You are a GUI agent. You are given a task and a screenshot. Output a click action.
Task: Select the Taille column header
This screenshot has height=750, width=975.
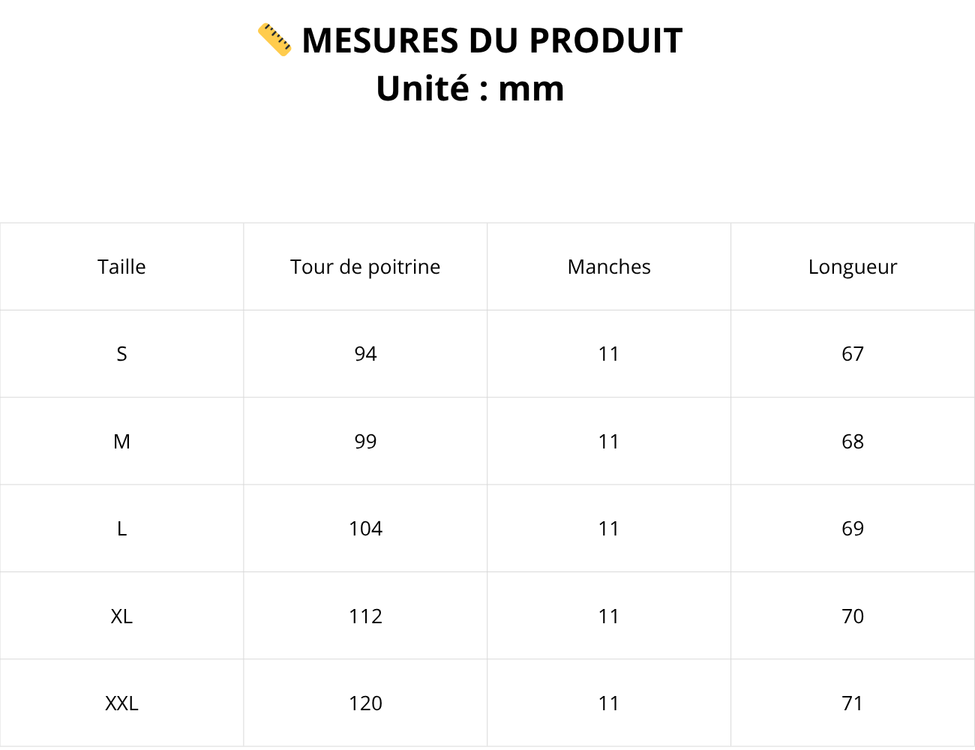[121, 267]
